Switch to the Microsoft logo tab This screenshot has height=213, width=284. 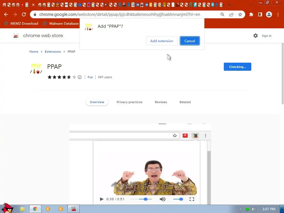pyautogui.click(x=164, y=5)
